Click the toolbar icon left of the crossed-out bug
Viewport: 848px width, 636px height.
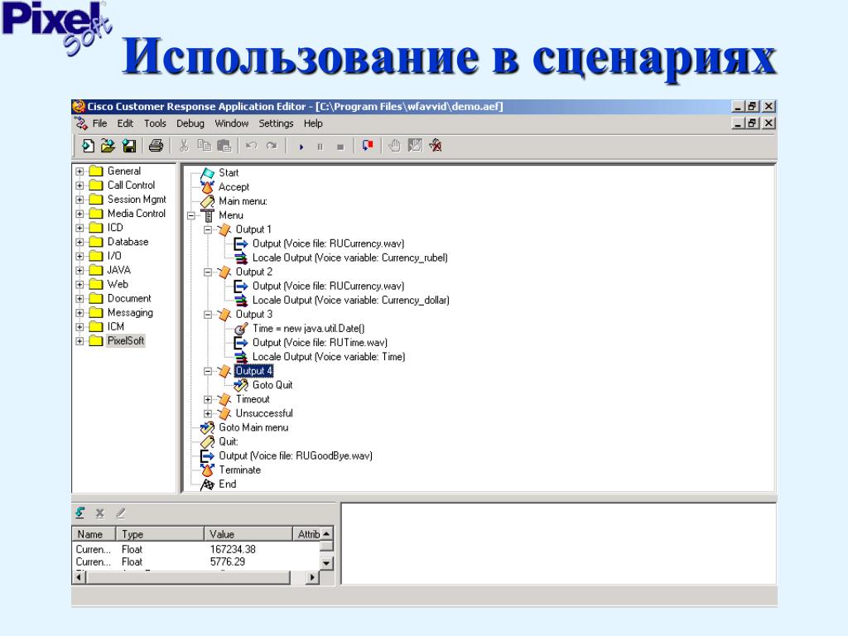click(415, 146)
